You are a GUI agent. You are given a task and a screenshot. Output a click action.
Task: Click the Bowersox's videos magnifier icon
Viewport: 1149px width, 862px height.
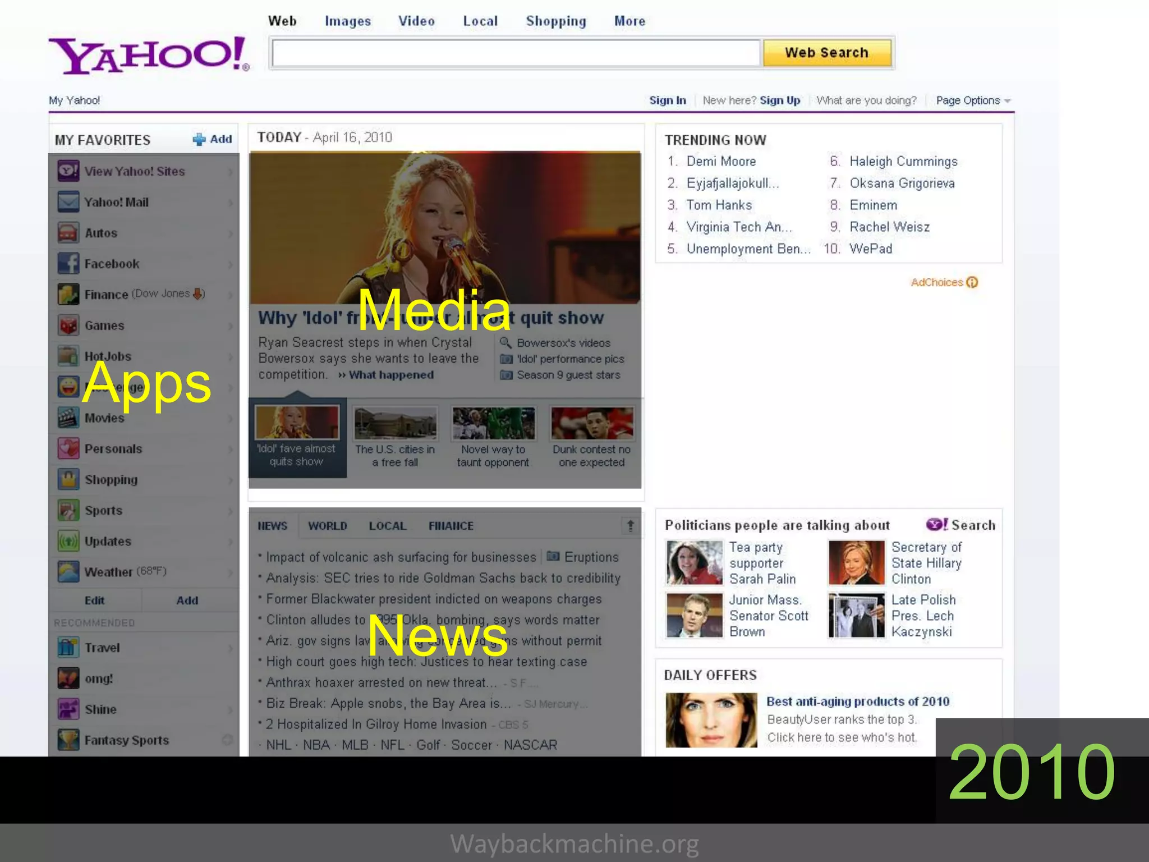[505, 342]
